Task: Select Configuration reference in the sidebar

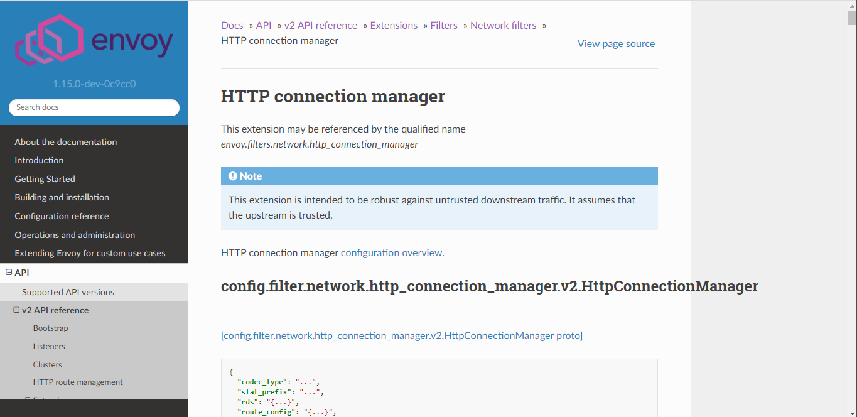Action: pos(62,216)
